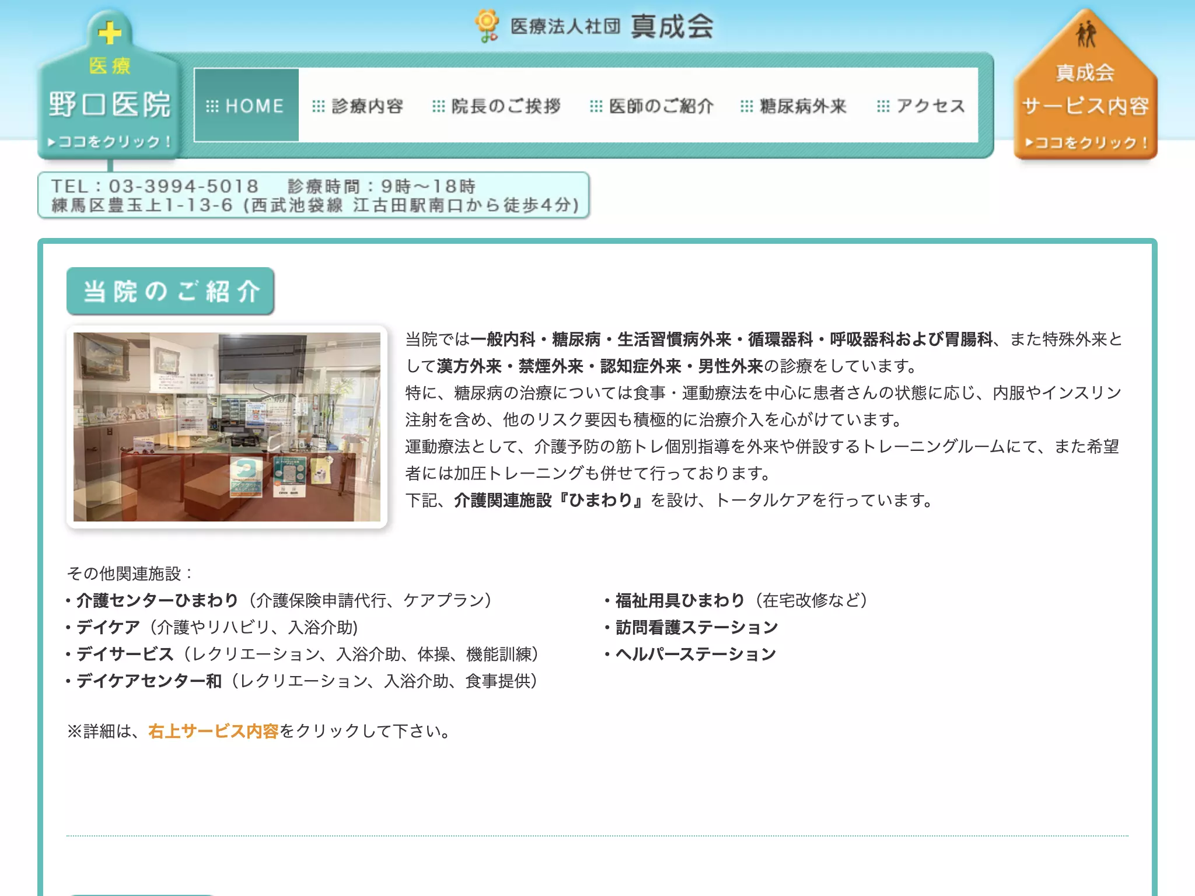Click the 右上サービス内容 orange link text

coord(214,731)
